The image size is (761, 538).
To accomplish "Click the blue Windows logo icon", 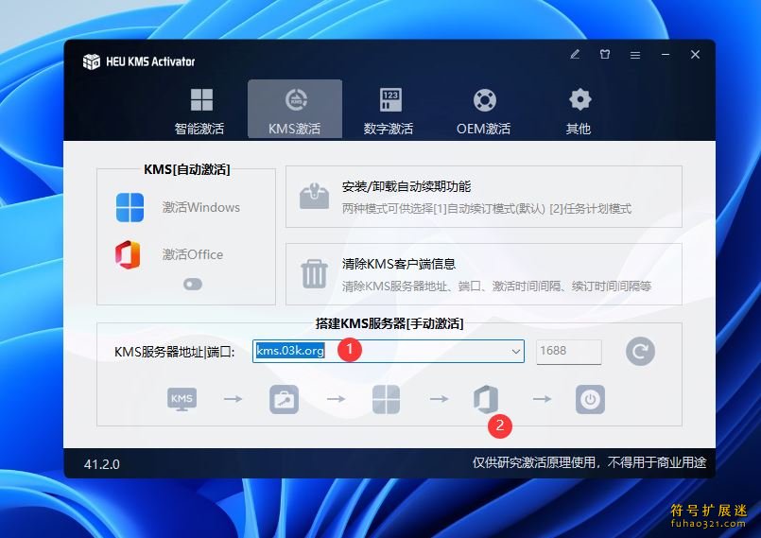I will (x=130, y=207).
